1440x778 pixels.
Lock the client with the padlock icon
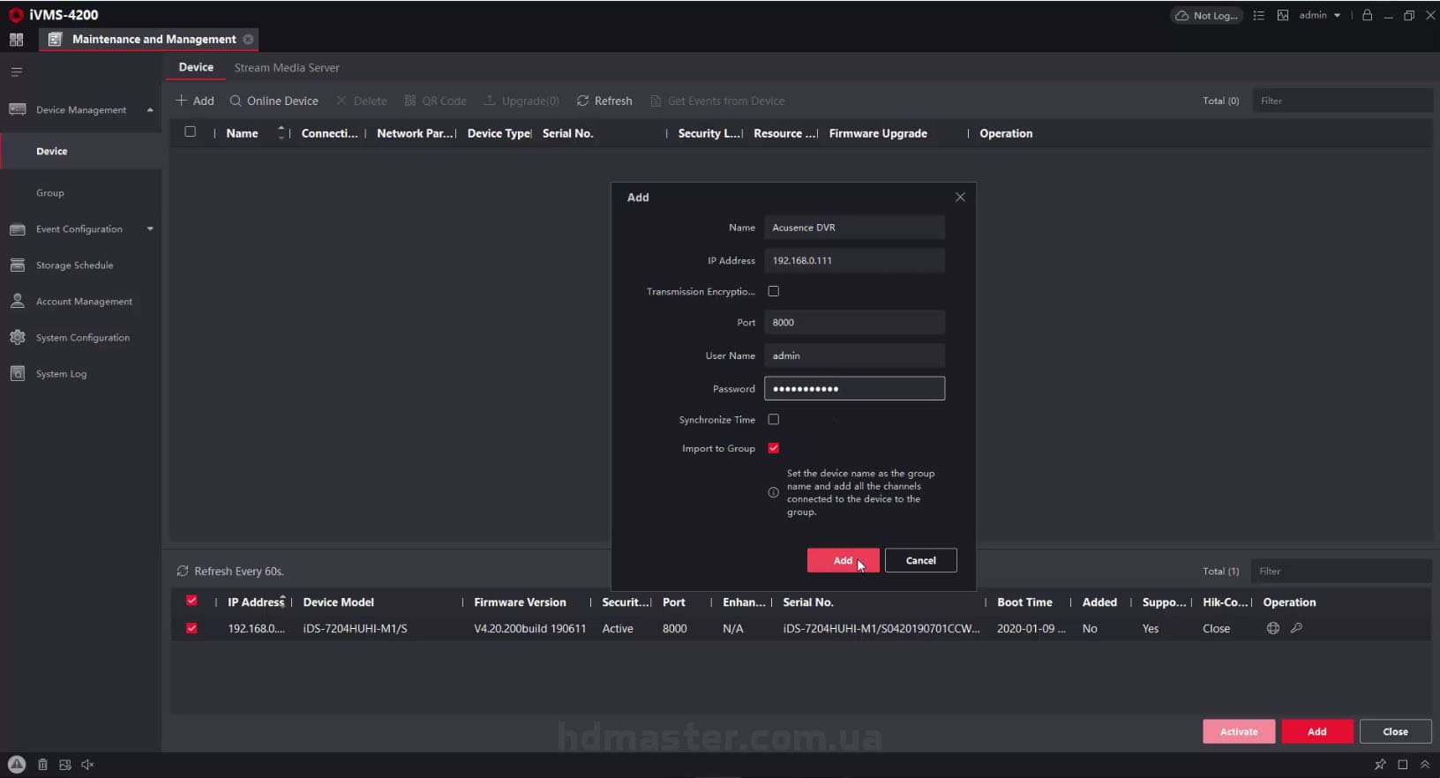(x=1367, y=15)
